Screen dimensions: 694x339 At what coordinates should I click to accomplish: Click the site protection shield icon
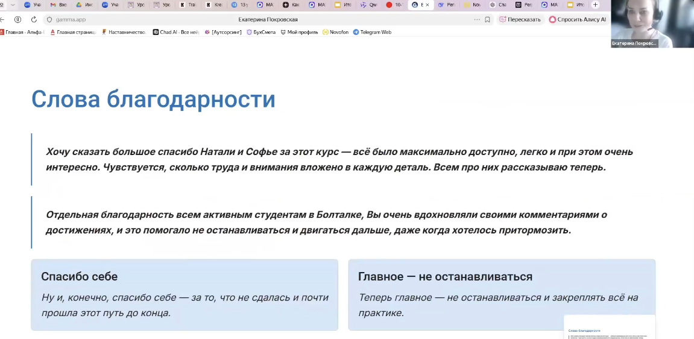(49, 19)
